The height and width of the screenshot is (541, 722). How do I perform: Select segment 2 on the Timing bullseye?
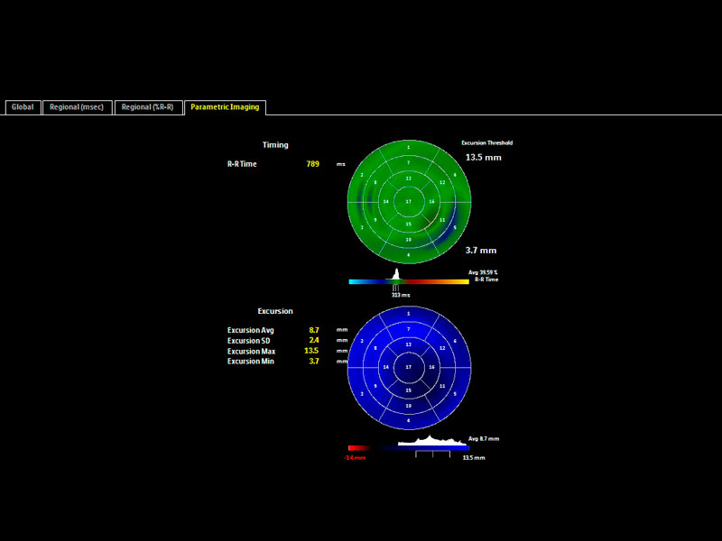point(363,175)
